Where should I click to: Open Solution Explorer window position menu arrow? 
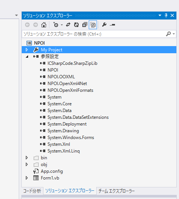(160, 15)
